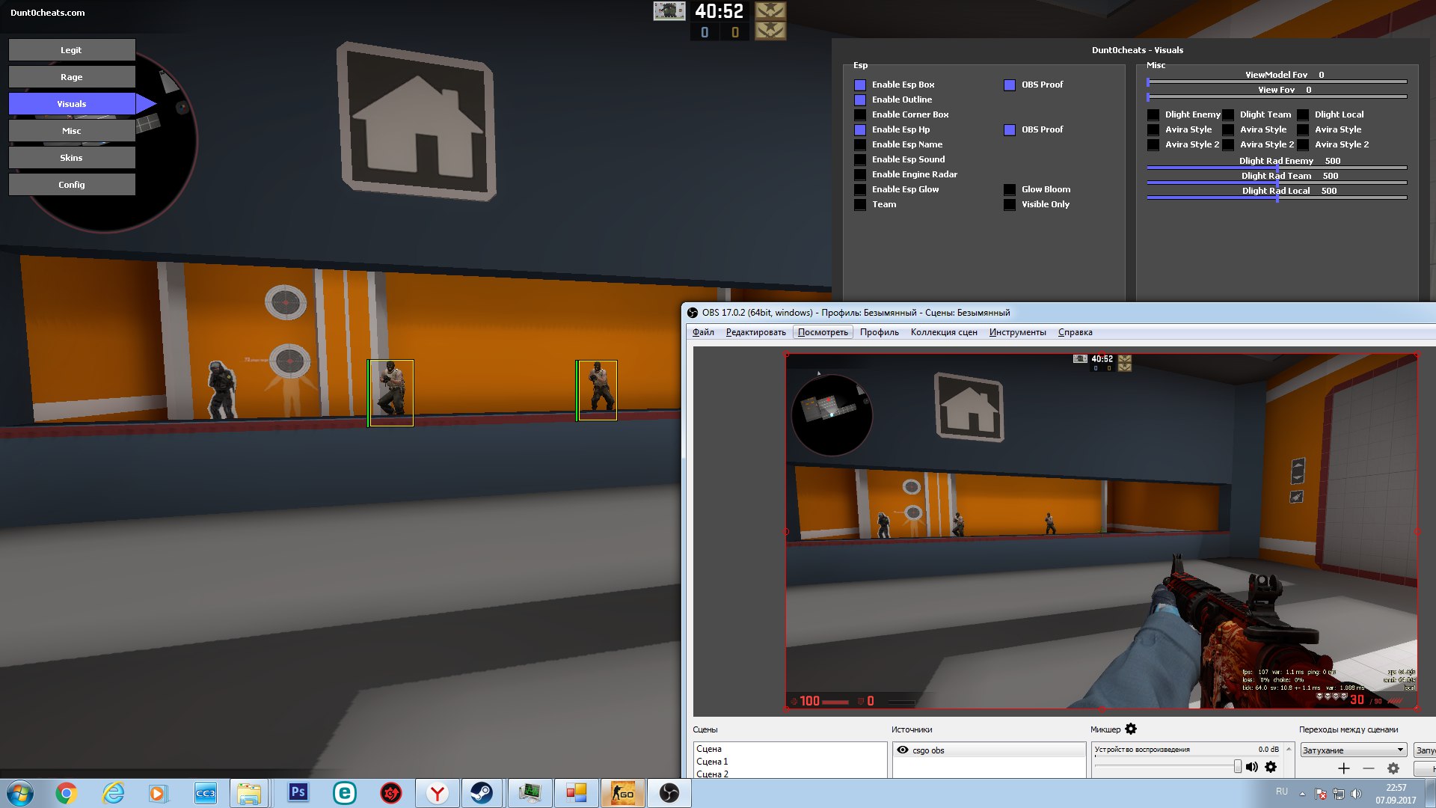The height and width of the screenshot is (808, 1436).
Task: Add a scene transition with plus icon
Action: tap(1344, 768)
